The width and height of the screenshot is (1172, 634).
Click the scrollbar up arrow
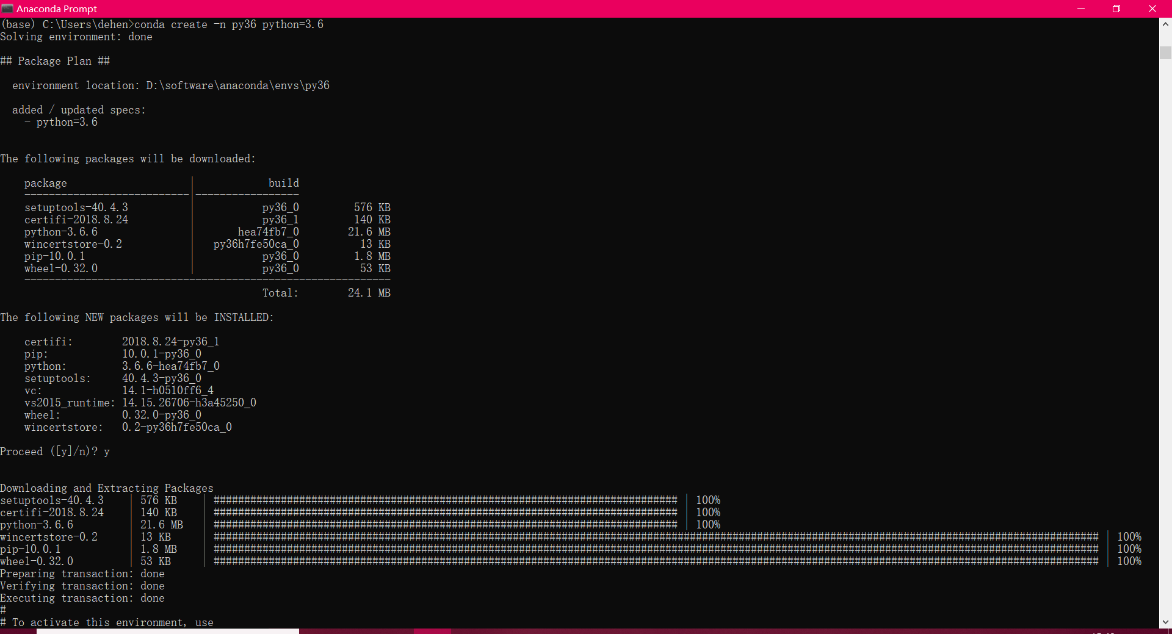(x=1165, y=24)
